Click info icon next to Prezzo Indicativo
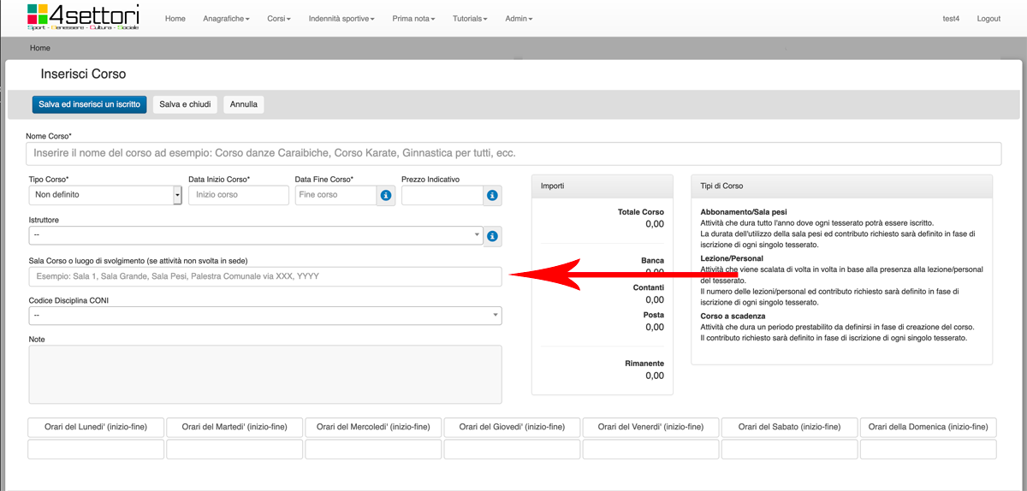 coord(492,195)
